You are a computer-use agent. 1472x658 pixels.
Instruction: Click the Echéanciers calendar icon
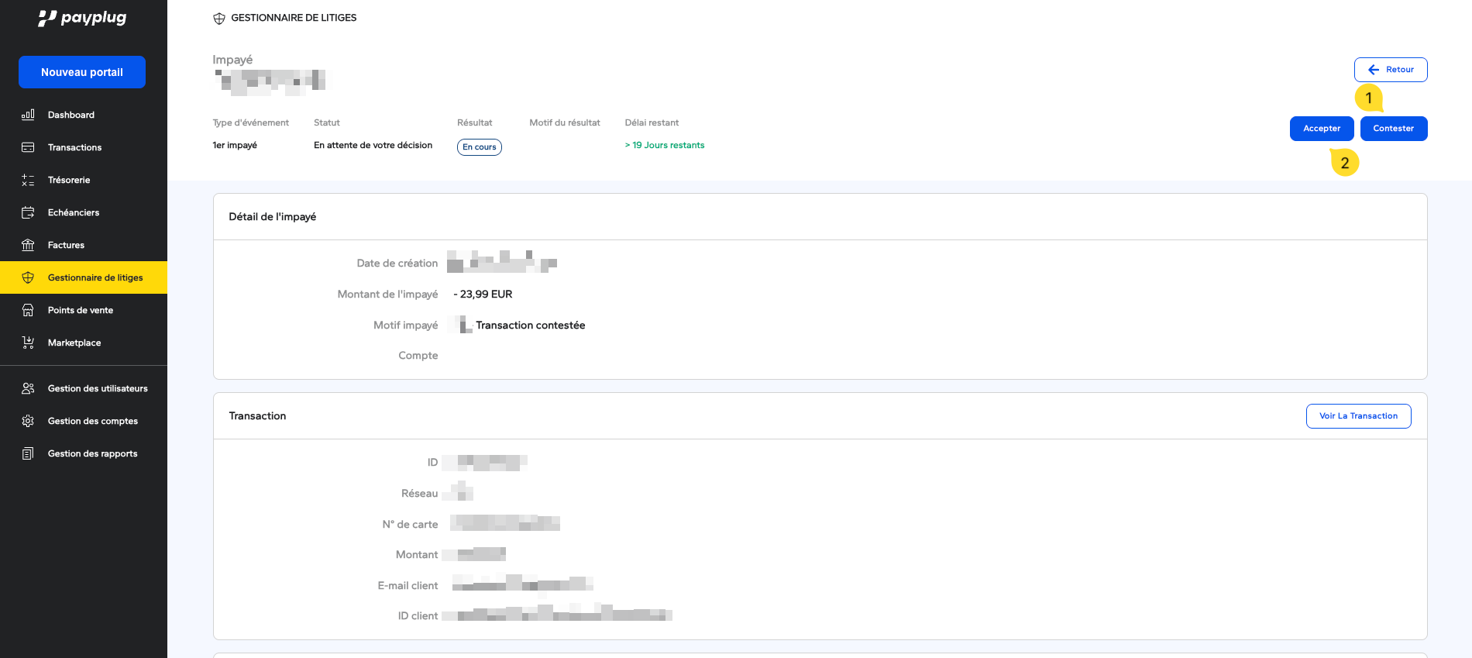pos(28,212)
